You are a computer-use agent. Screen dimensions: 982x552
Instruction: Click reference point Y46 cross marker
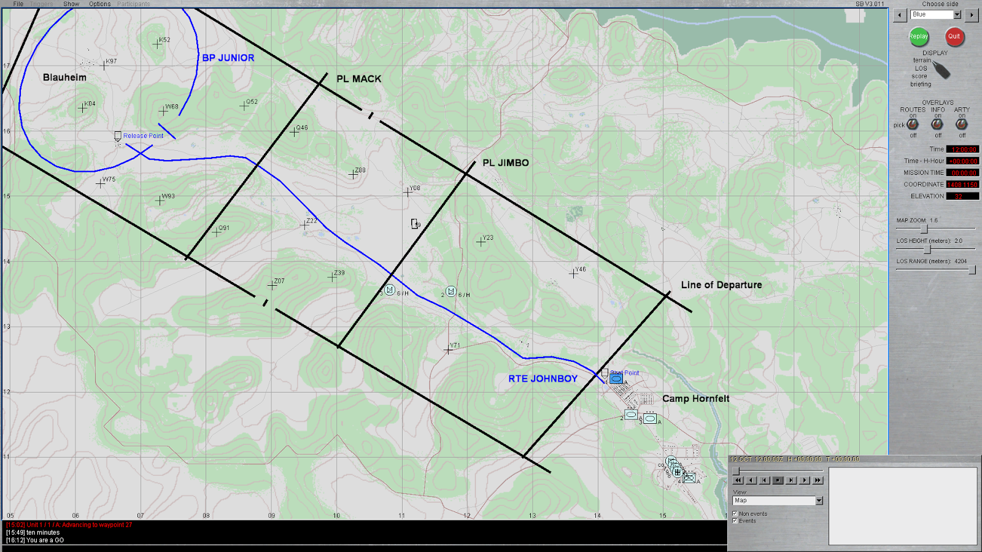click(x=573, y=273)
